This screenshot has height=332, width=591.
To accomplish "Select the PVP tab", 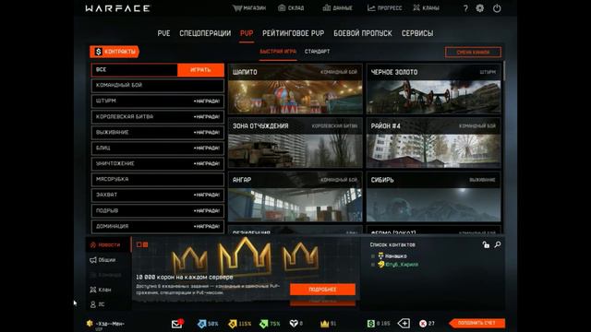I will (247, 33).
